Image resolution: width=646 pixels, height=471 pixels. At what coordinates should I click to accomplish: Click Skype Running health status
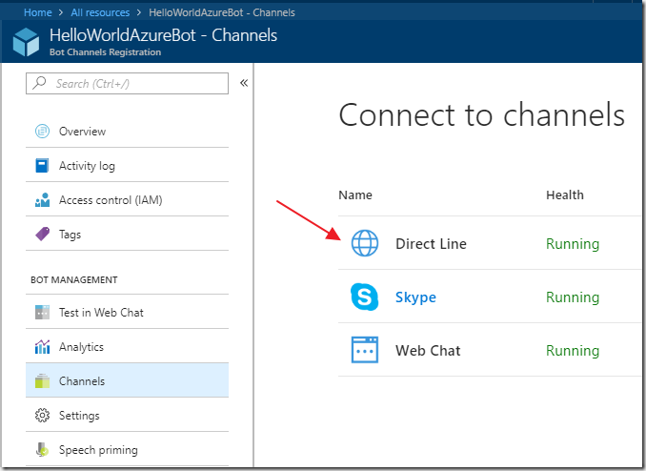(573, 297)
